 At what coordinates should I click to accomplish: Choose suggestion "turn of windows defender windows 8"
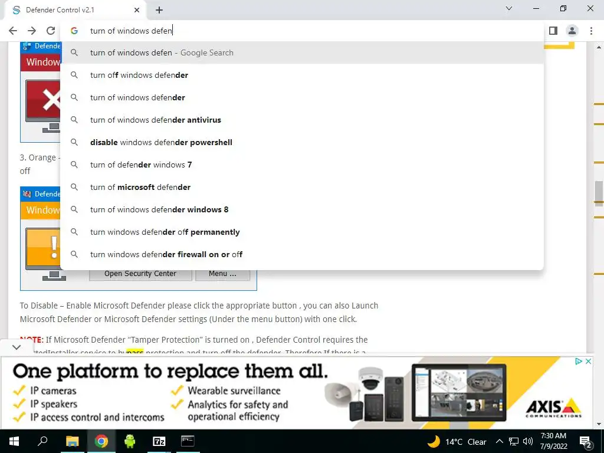coord(303,209)
